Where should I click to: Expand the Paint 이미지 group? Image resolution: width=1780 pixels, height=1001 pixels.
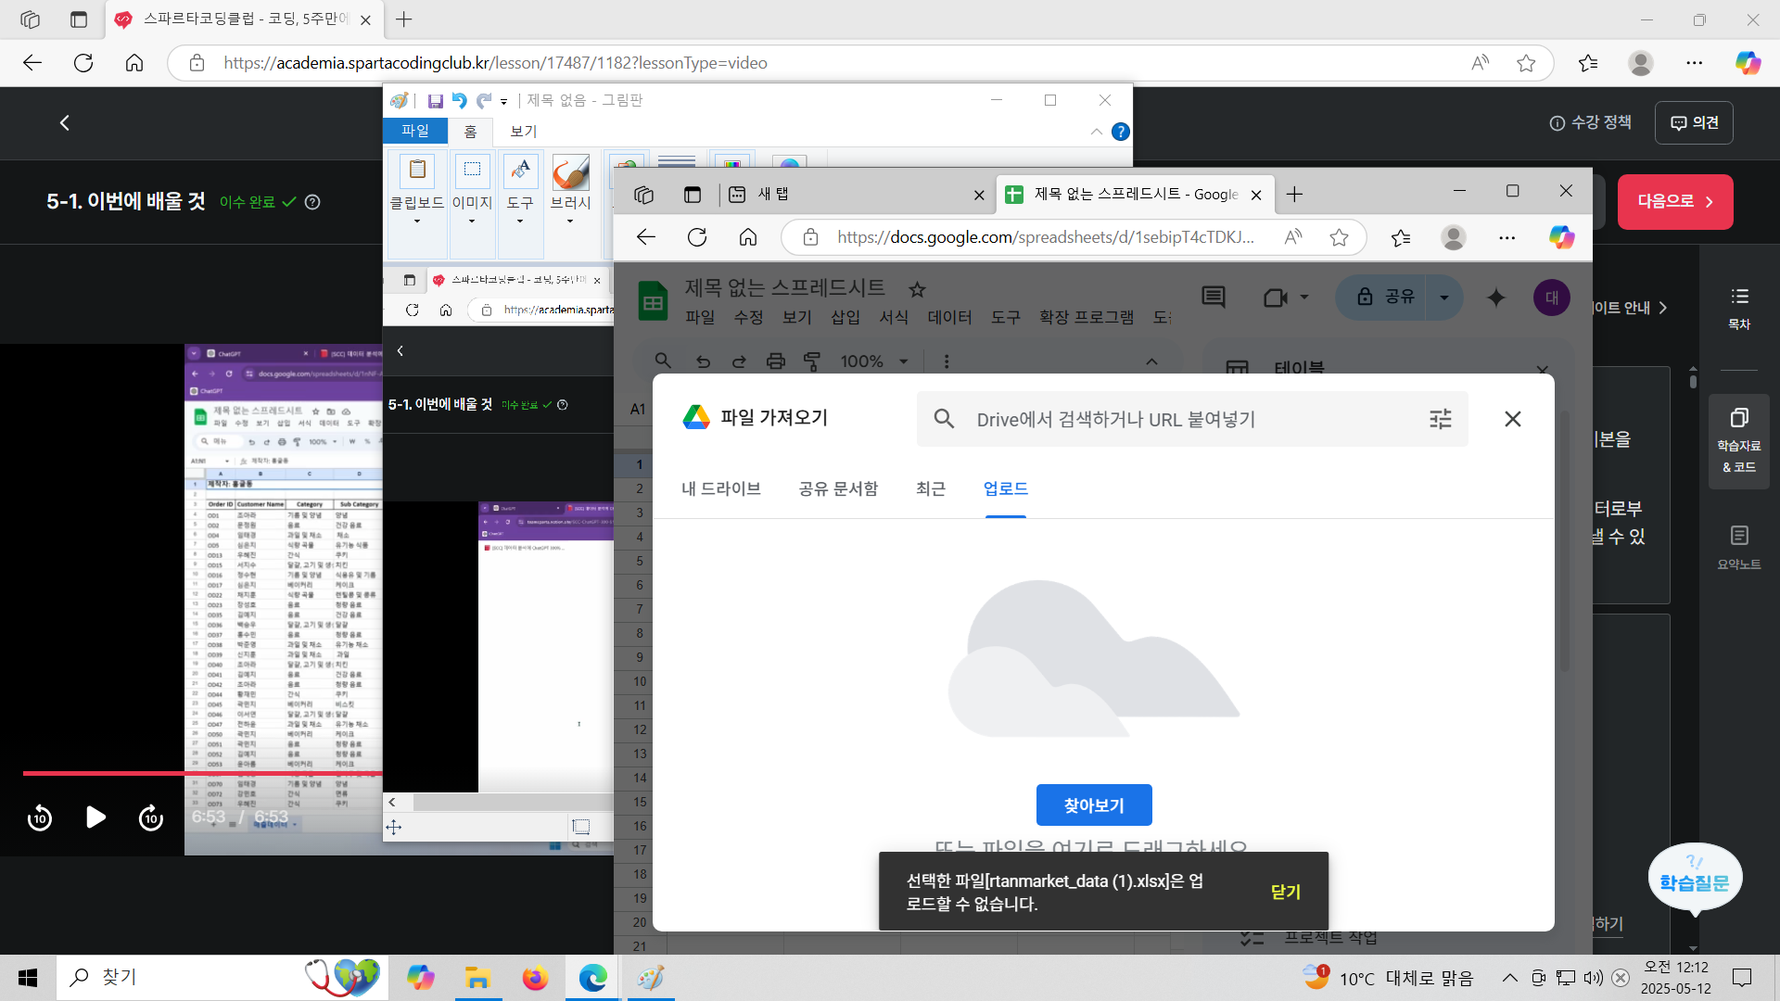pyautogui.click(x=472, y=206)
